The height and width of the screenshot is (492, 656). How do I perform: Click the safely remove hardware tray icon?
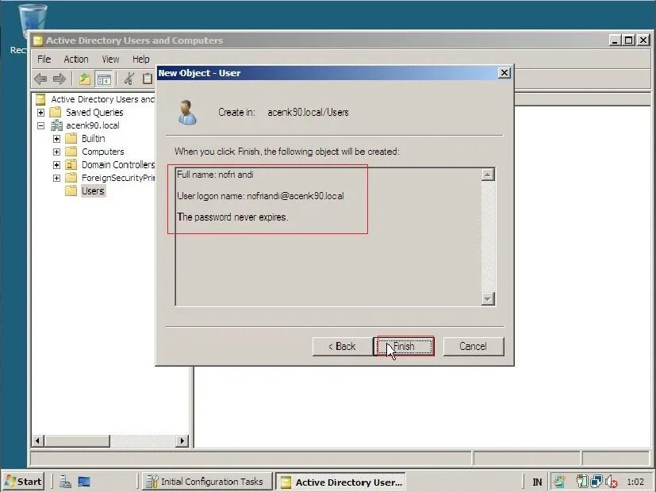pos(582,482)
